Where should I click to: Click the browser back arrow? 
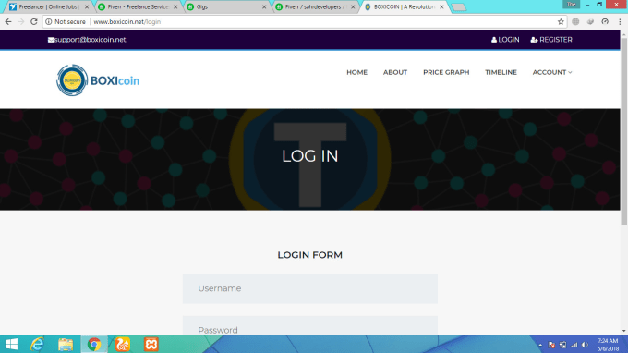(8, 21)
